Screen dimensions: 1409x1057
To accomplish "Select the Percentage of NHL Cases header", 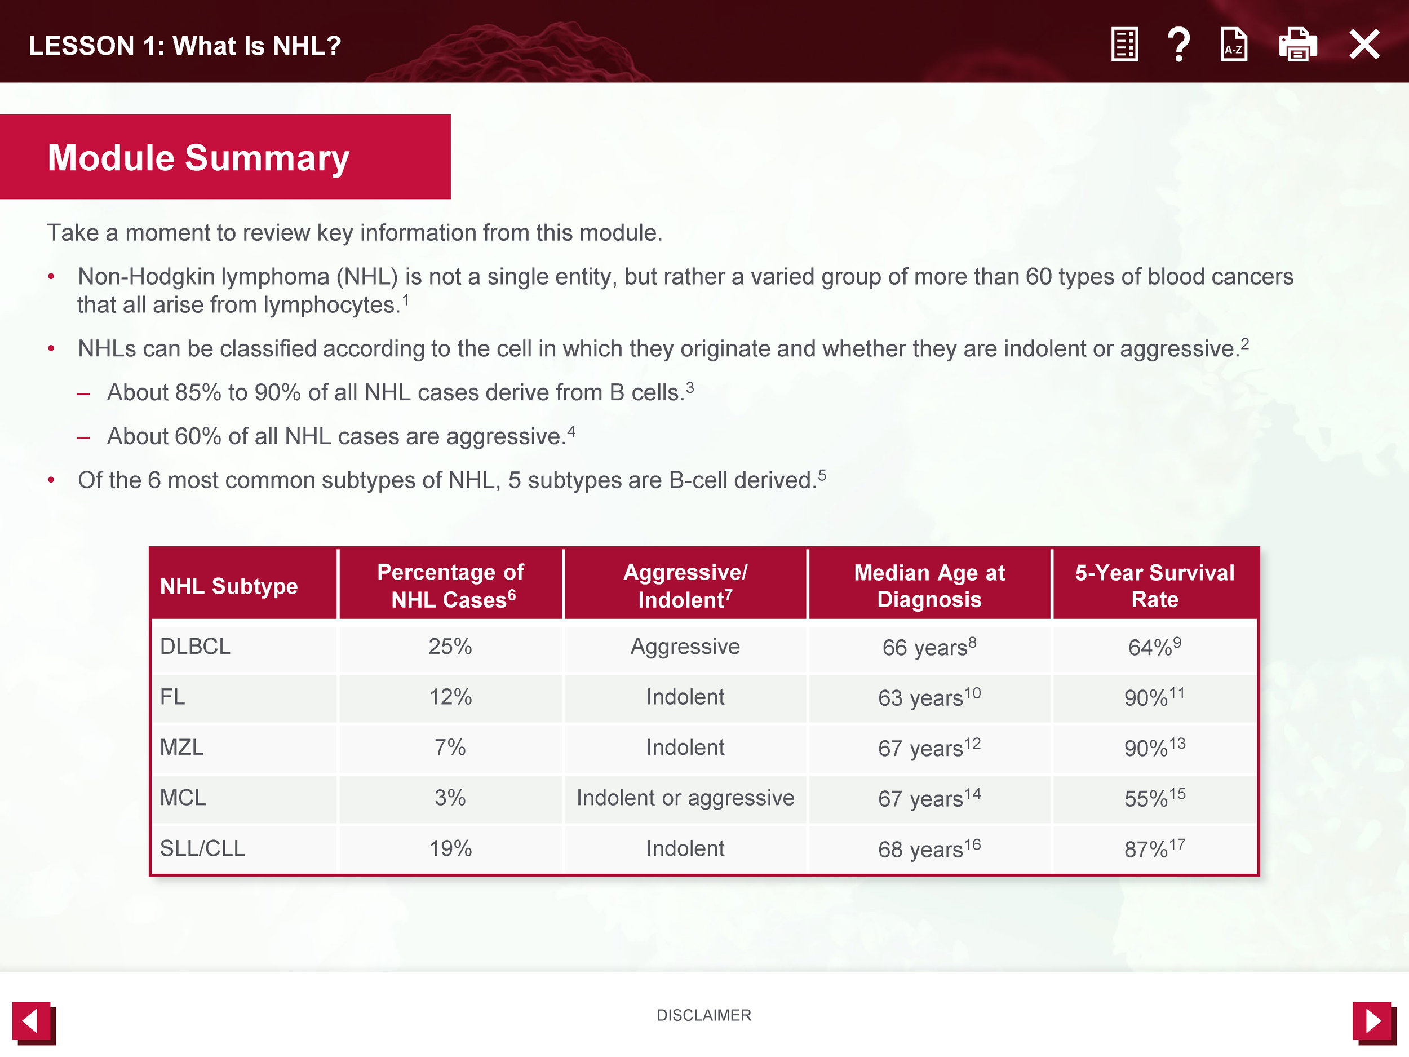I will (450, 586).
